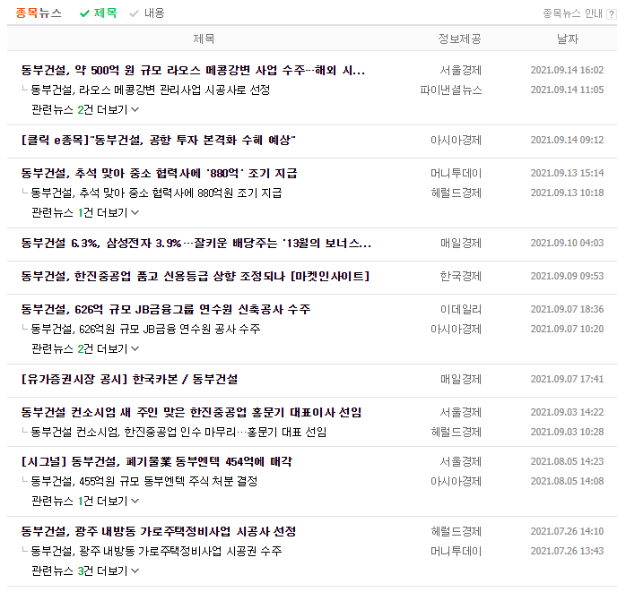Open [유가증권시장 공시] 한국카본 / 동부건설 article

(129, 379)
